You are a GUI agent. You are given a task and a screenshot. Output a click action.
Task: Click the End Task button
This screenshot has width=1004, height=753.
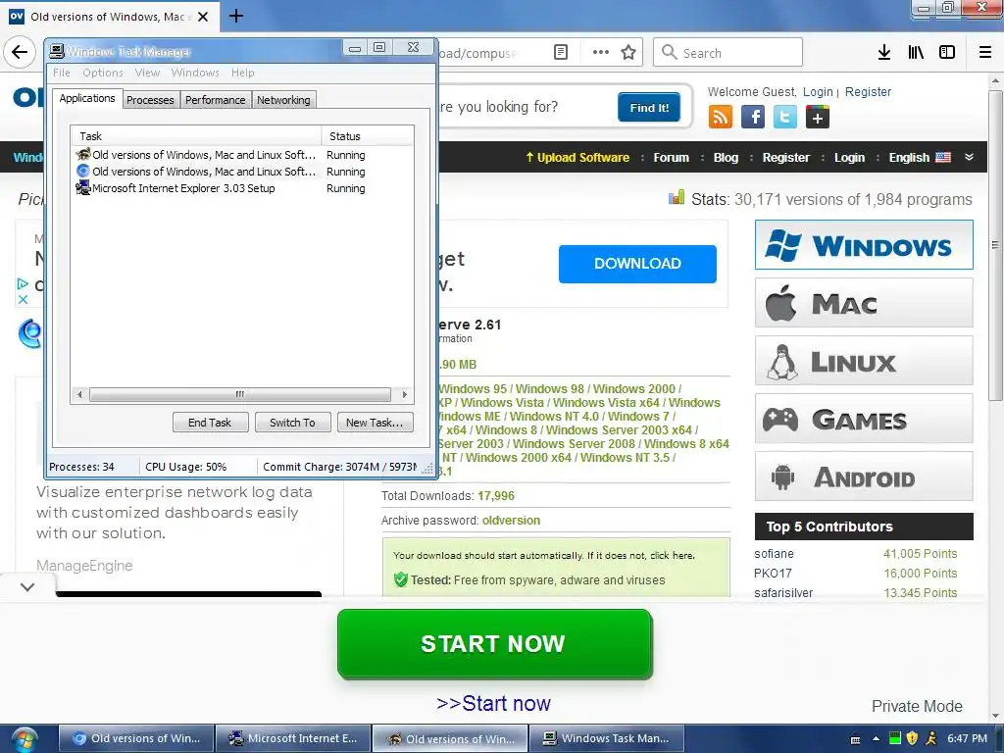pyautogui.click(x=210, y=423)
